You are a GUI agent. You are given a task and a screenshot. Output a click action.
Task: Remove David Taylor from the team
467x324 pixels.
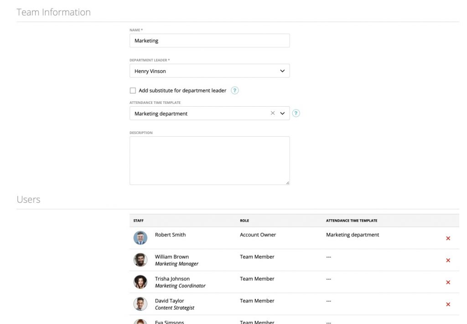448,304
